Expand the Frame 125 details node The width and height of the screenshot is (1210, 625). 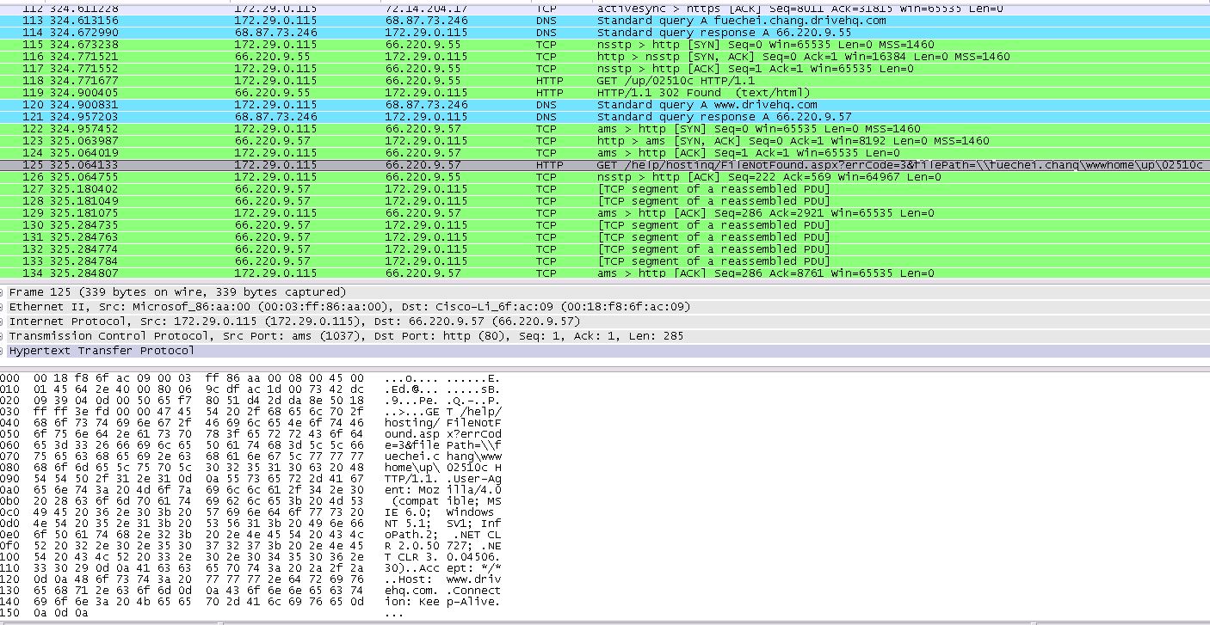pyautogui.click(x=4, y=291)
